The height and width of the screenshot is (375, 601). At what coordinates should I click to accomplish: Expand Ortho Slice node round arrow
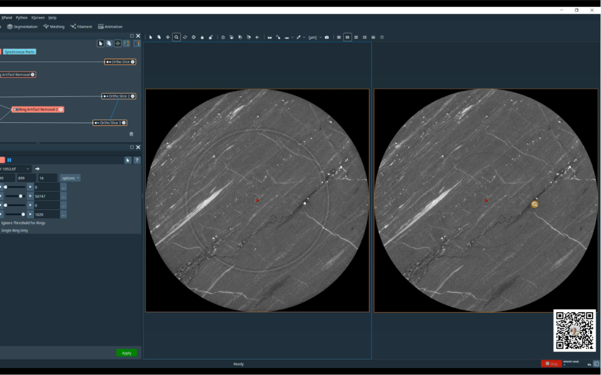point(133,62)
